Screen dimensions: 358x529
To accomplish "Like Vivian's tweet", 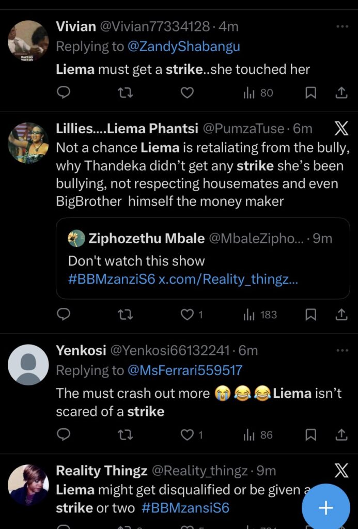I will point(187,93).
